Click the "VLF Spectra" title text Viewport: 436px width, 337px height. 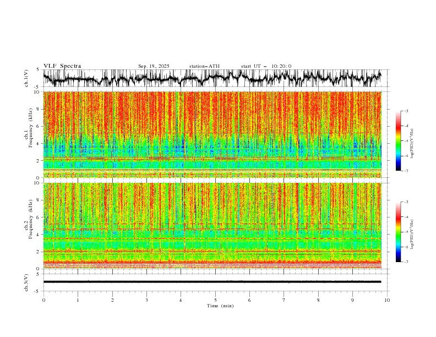pos(62,66)
